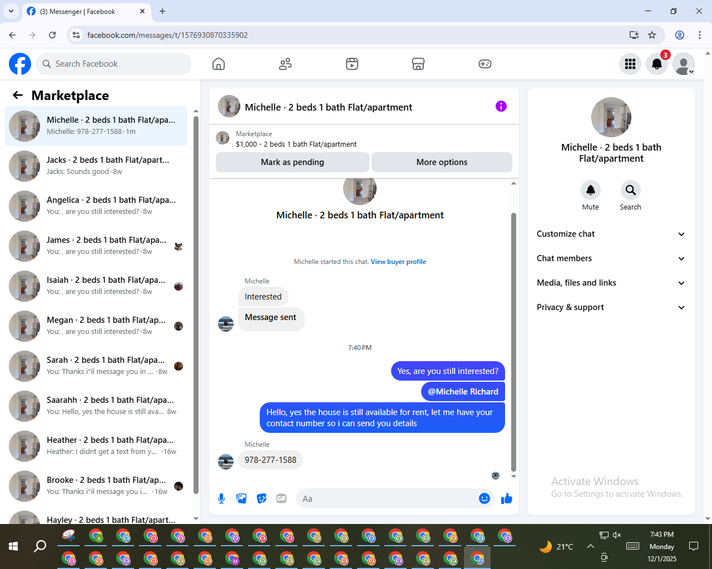Viewport: 712px width, 569px height.
Task: Click the @Michelle Richard mention
Action: point(463,392)
